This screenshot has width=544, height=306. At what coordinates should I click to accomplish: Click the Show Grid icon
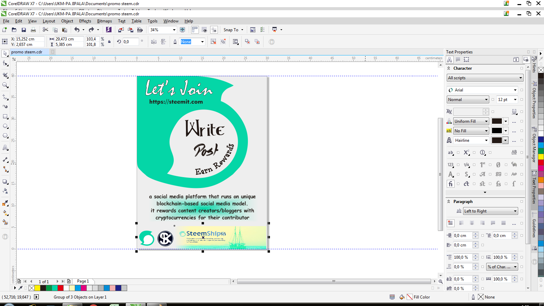click(x=204, y=30)
